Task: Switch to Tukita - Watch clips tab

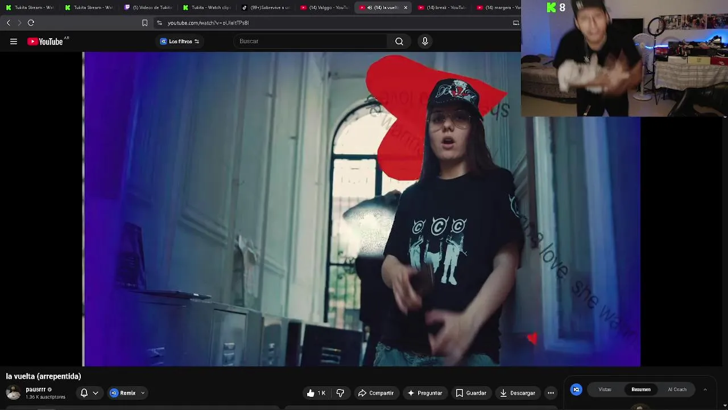Action: [x=207, y=7]
